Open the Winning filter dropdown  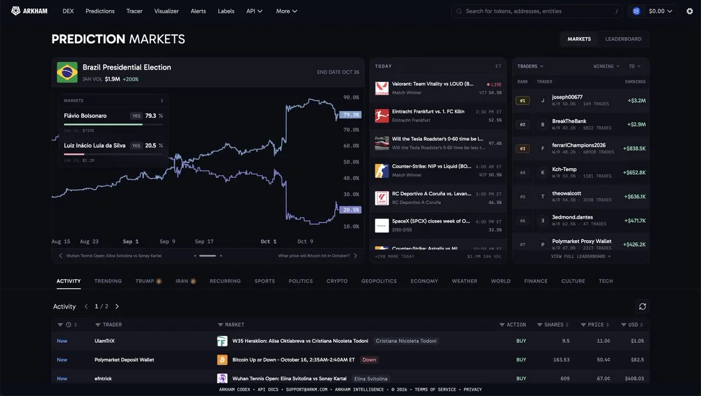606,66
